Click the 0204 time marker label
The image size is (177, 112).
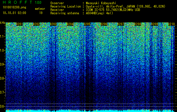(x=70, y=24)
